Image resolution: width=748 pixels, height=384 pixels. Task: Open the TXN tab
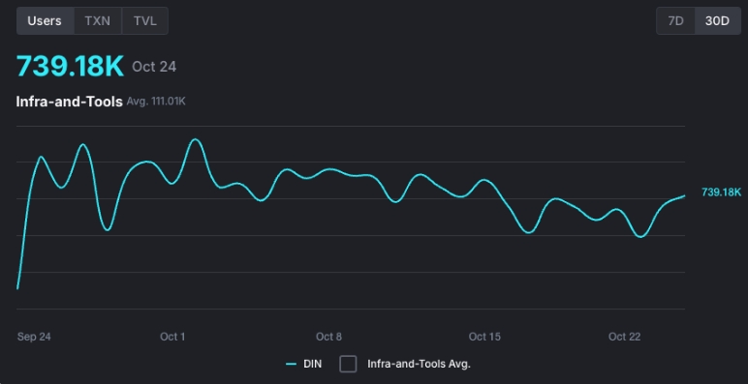pos(97,21)
